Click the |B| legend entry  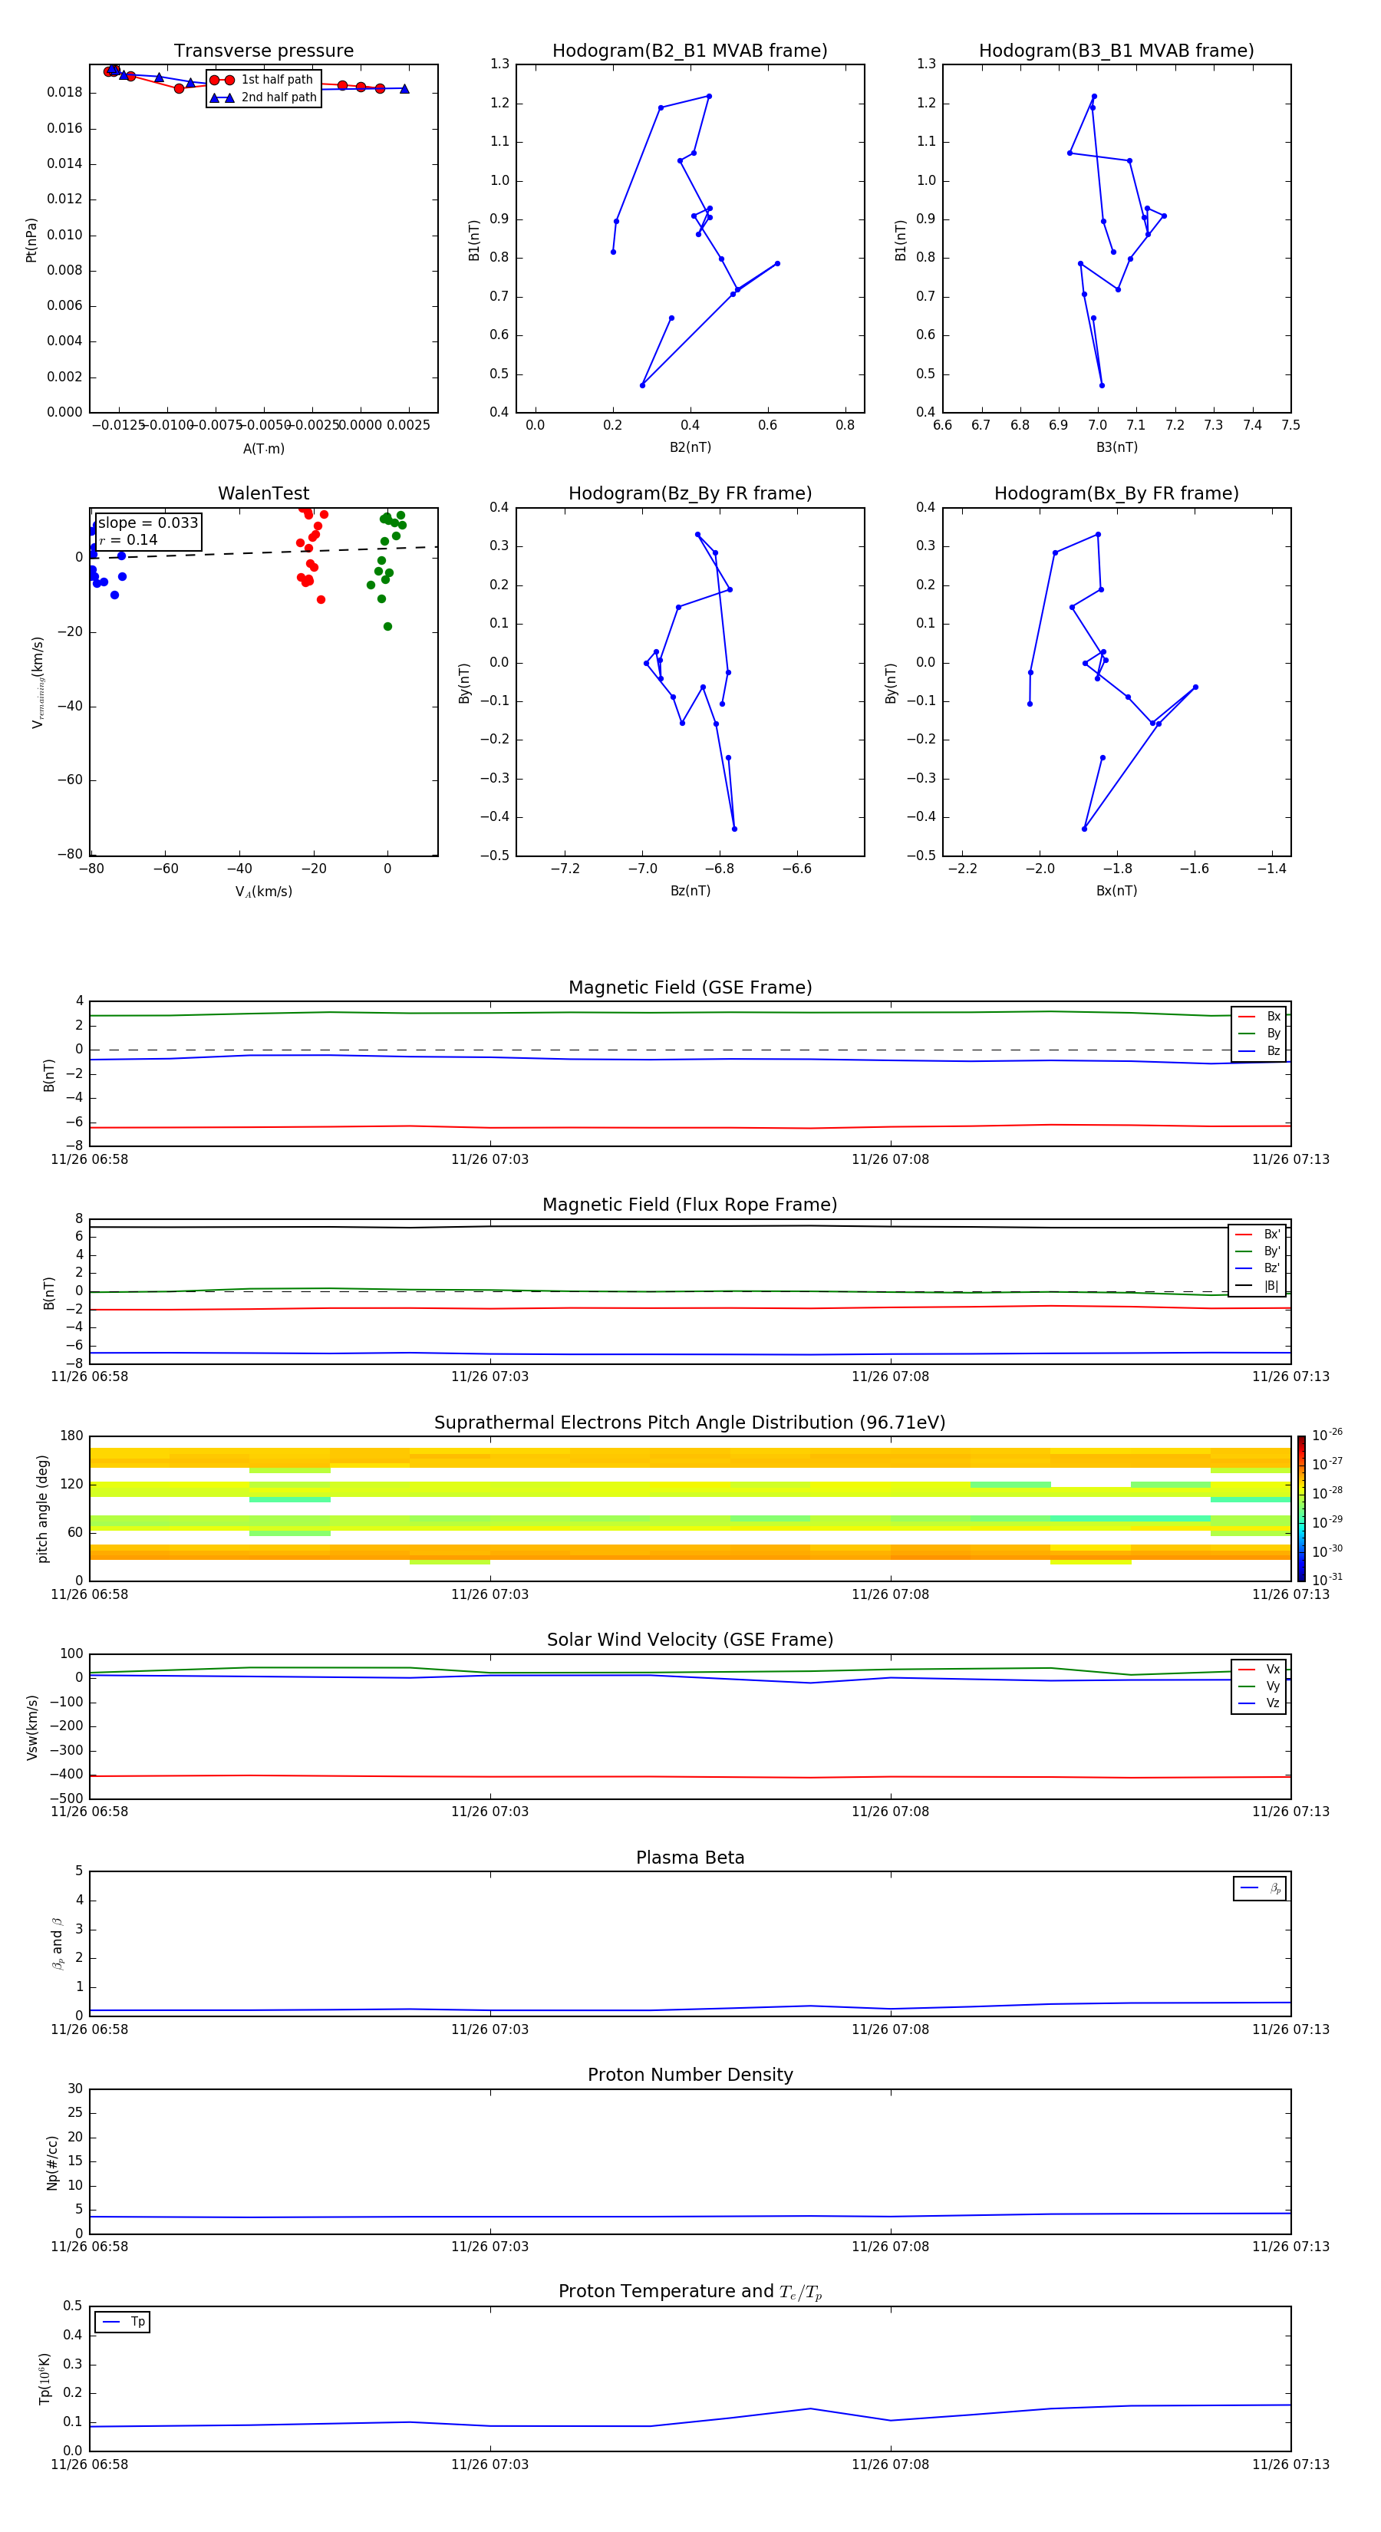point(1258,1286)
